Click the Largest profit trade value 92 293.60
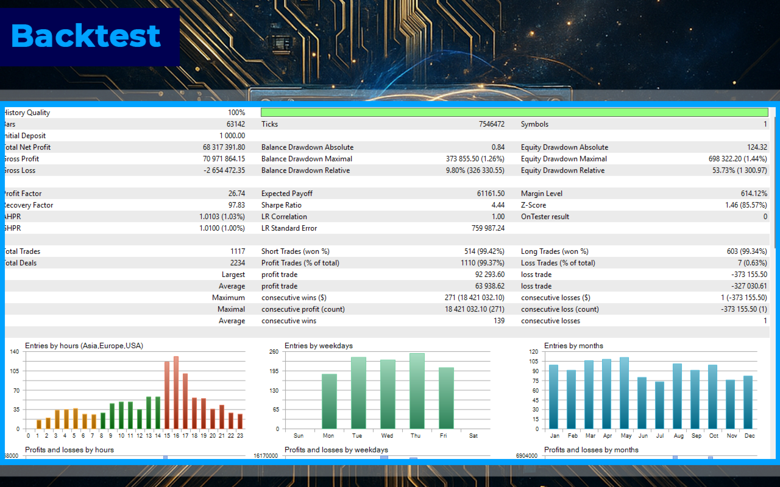Screen dimensions: 780x487 tap(485, 275)
